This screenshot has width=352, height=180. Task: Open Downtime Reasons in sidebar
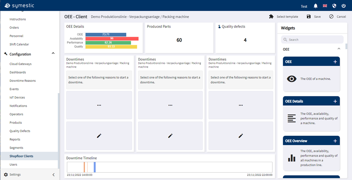(23, 81)
